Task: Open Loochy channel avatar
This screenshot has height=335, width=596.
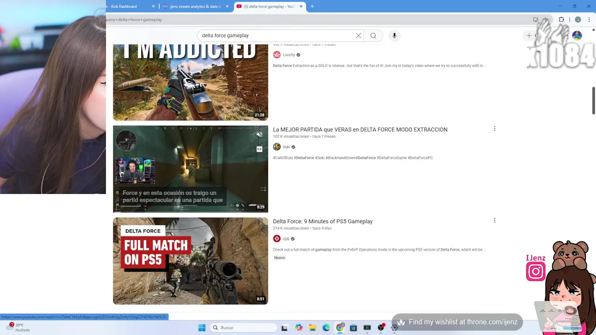Action: (x=277, y=54)
